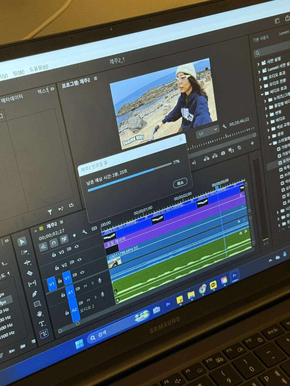This screenshot has width=290, height=386.
Task: Toggle insert sequences as nests button
Action: click(43, 246)
